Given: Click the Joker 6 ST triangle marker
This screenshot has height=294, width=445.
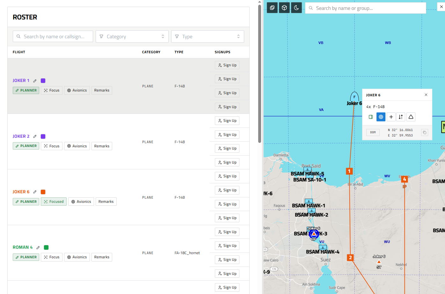Looking at the screenshot, I should click(x=379, y=262).
